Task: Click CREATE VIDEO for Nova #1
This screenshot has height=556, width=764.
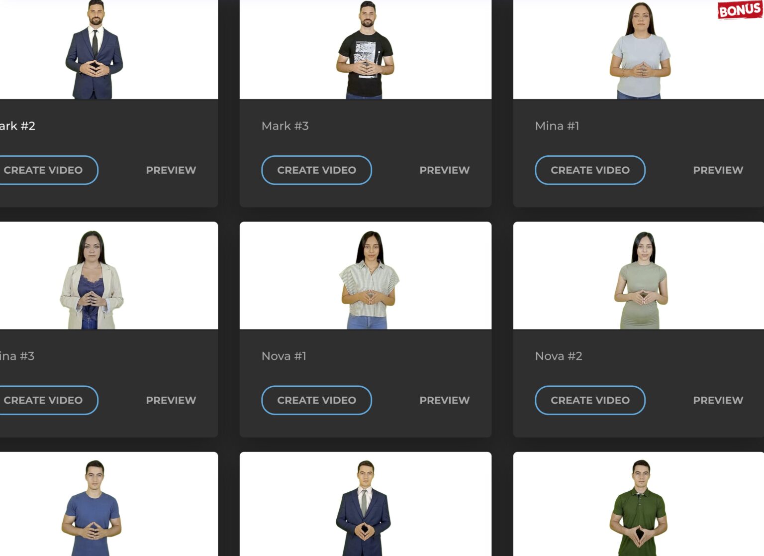Action: pos(316,400)
